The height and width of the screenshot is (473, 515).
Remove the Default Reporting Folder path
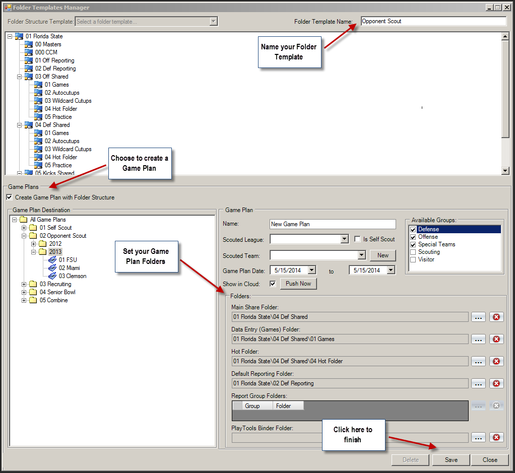pyautogui.click(x=496, y=383)
